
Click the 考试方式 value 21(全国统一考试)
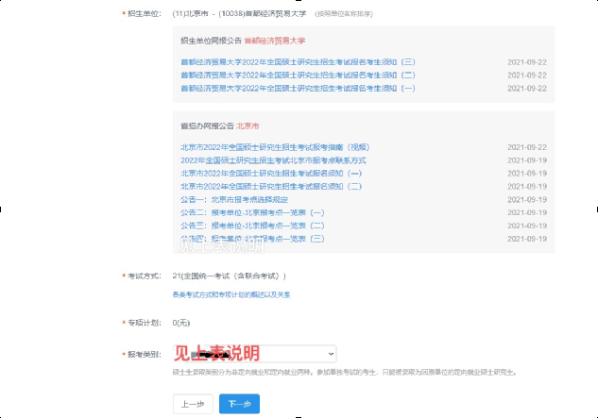pyautogui.click(x=229, y=276)
